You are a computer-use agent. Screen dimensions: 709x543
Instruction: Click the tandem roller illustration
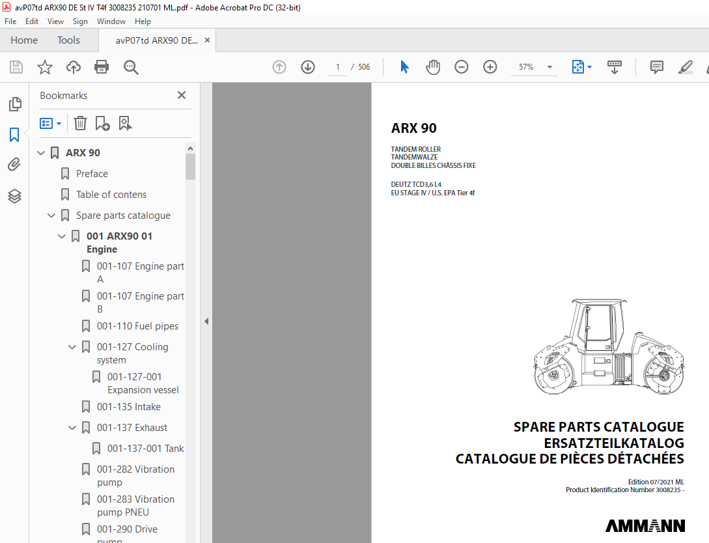pos(609,346)
